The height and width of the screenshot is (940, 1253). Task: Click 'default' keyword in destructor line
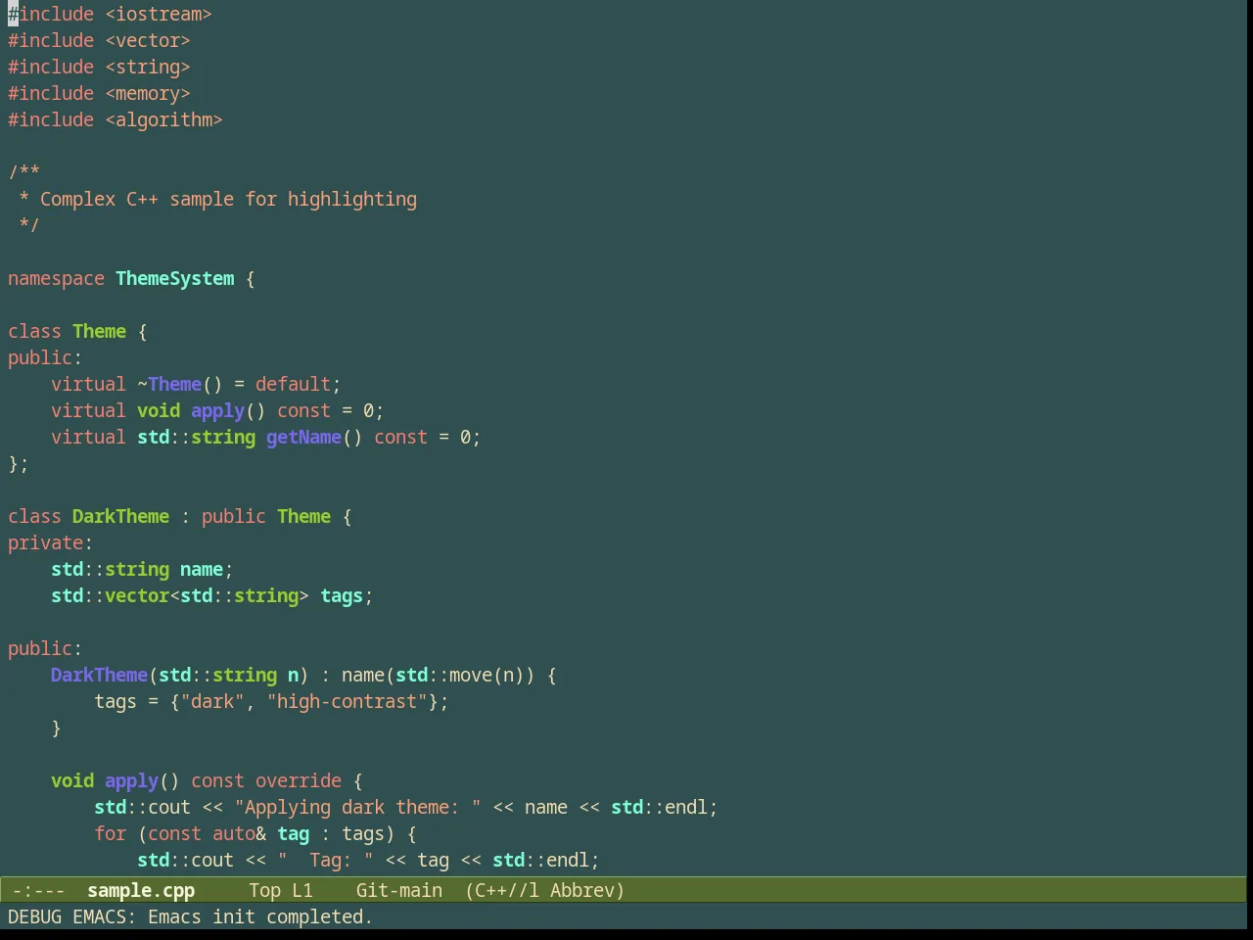[293, 384]
